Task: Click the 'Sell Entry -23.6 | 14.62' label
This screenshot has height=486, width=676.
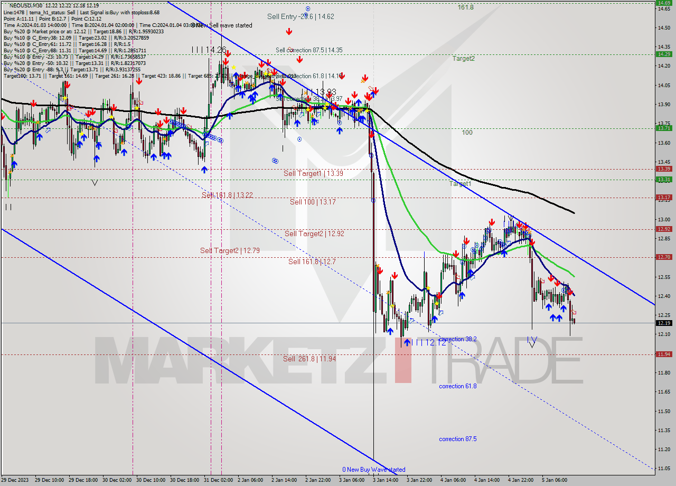Action: point(301,16)
